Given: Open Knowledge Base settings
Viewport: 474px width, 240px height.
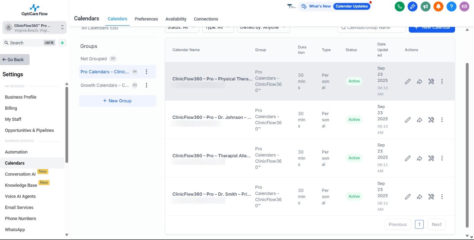Looking at the screenshot, I should pos(21,185).
